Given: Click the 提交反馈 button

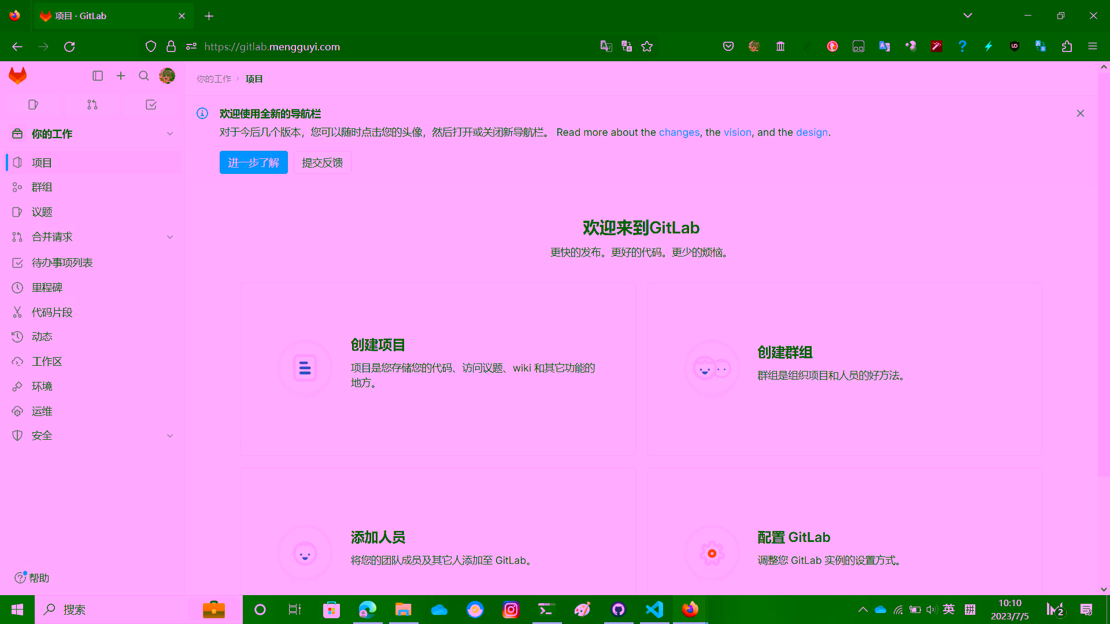Looking at the screenshot, I should point(322,162).
